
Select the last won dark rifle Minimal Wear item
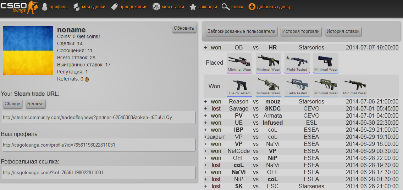355,87
